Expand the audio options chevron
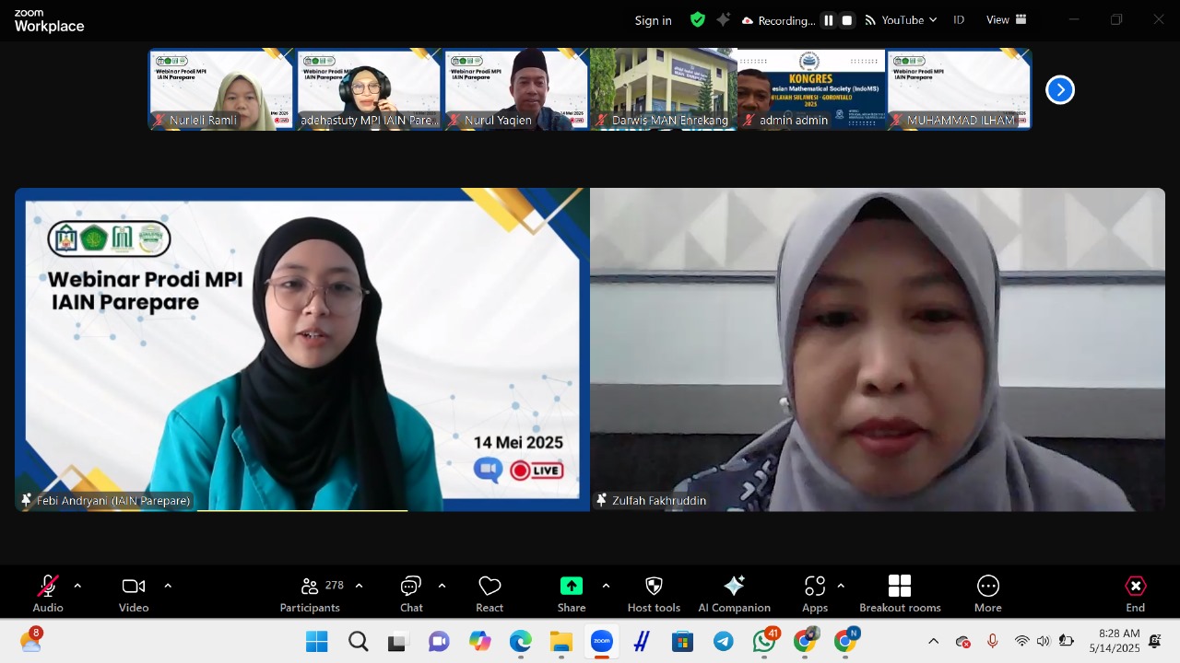Screen dimensions: 1180x663 click(x=77, y=586)
